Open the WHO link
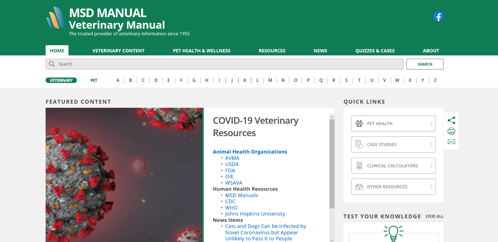 tap(231, 208)
